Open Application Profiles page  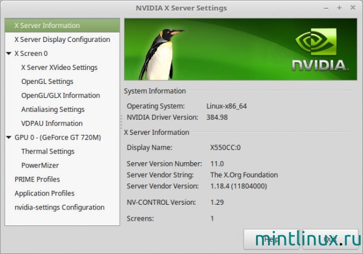tap(44, 193)
